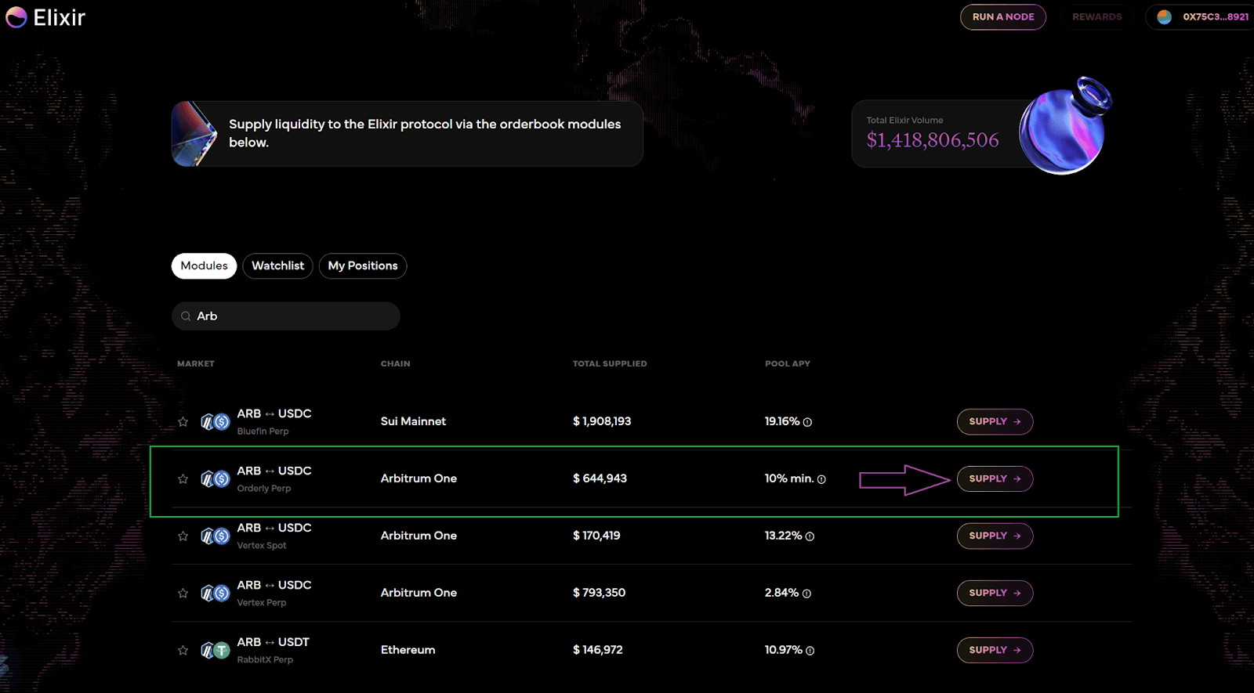1254x693 pixels.
Task: Click the Vertex Perp subtitle
Action: point(262,603)
